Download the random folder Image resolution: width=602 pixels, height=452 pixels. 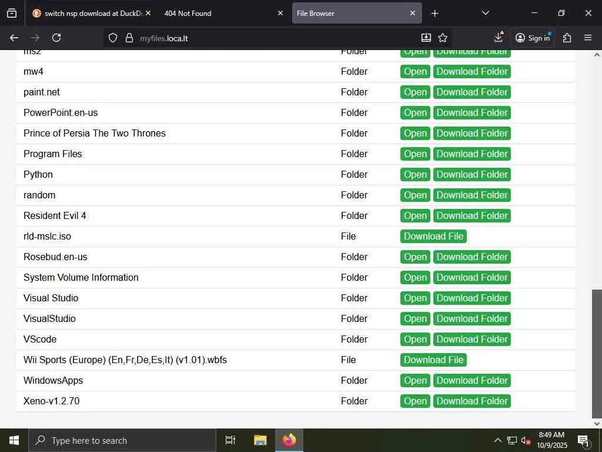click(472, 195)
